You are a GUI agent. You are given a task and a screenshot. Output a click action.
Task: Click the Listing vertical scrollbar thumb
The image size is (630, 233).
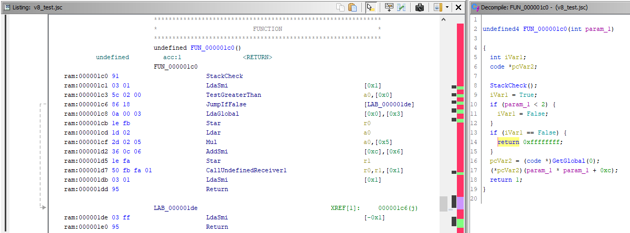point(443,203)
